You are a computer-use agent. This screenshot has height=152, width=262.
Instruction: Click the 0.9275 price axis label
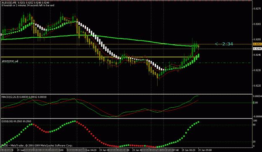pyautogui.click(x=257, y=8)
